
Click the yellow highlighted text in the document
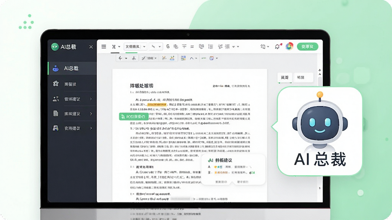point(157,105)
